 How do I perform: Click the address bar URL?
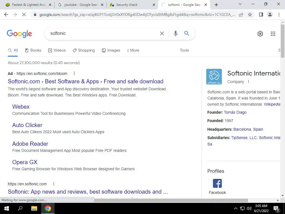[137, 14]
